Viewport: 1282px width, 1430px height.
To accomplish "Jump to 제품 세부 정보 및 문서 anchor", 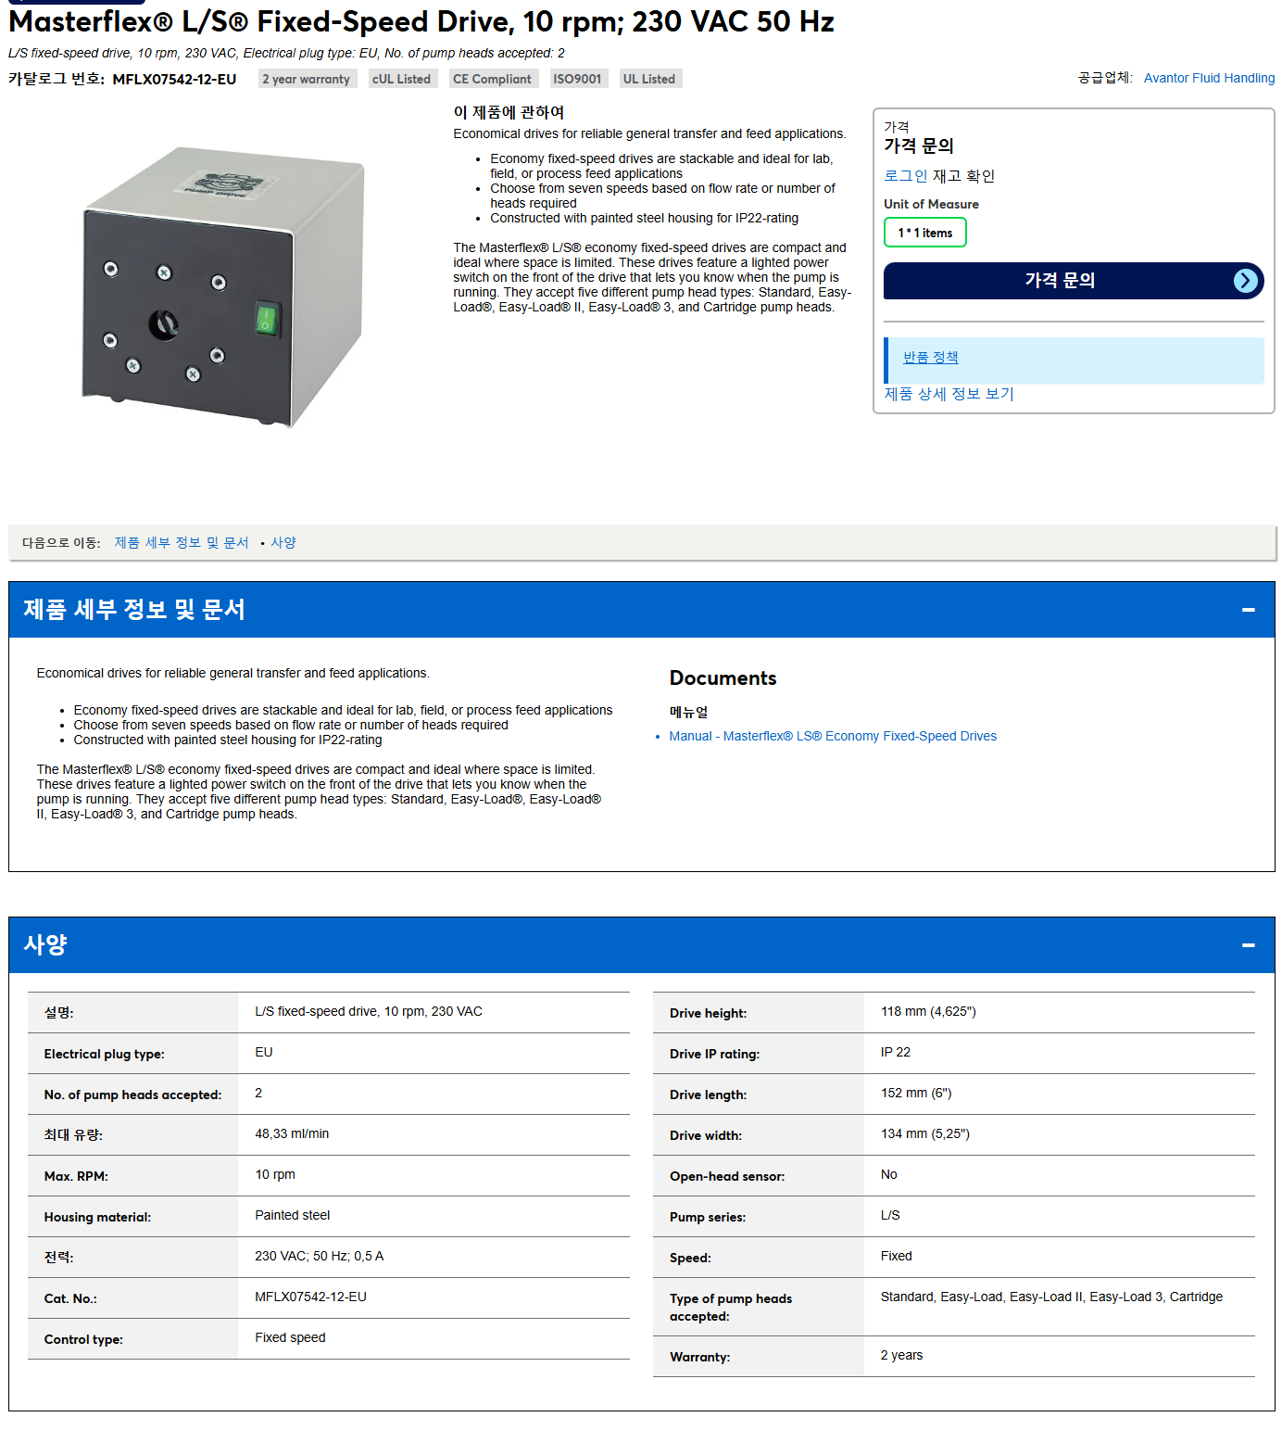I will (x=182, y=543).
